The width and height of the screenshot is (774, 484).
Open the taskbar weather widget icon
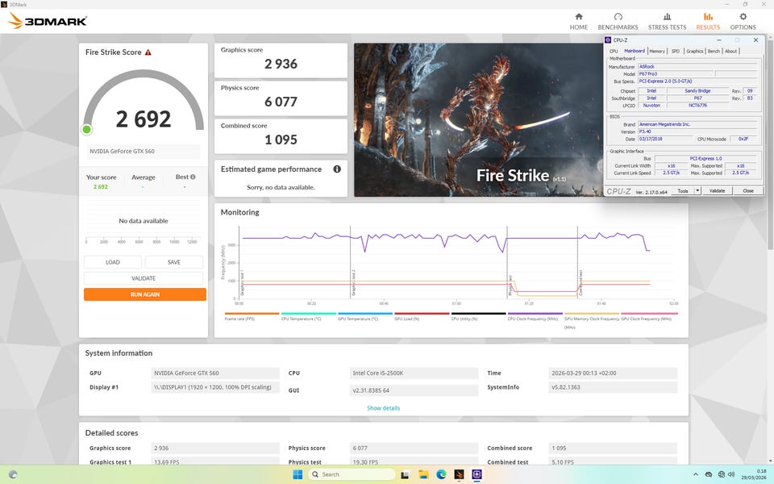pyautogui.click(x=14, y=474)
